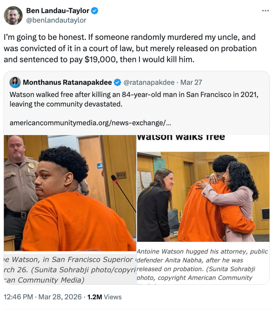Click the @ratanapakdee handle
Screen dimensions: 276x310
(149, 82)
